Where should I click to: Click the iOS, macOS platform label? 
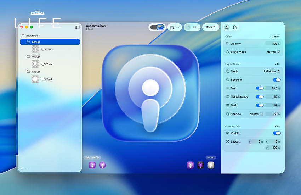click(x=92, y=157)
